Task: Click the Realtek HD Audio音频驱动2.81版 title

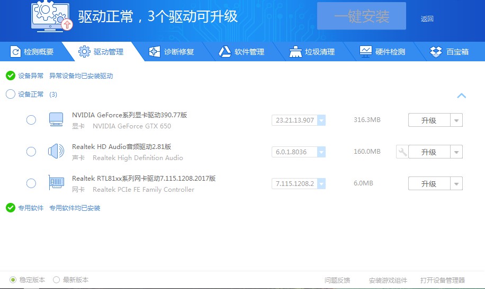Action: click(x=122, y=147)
